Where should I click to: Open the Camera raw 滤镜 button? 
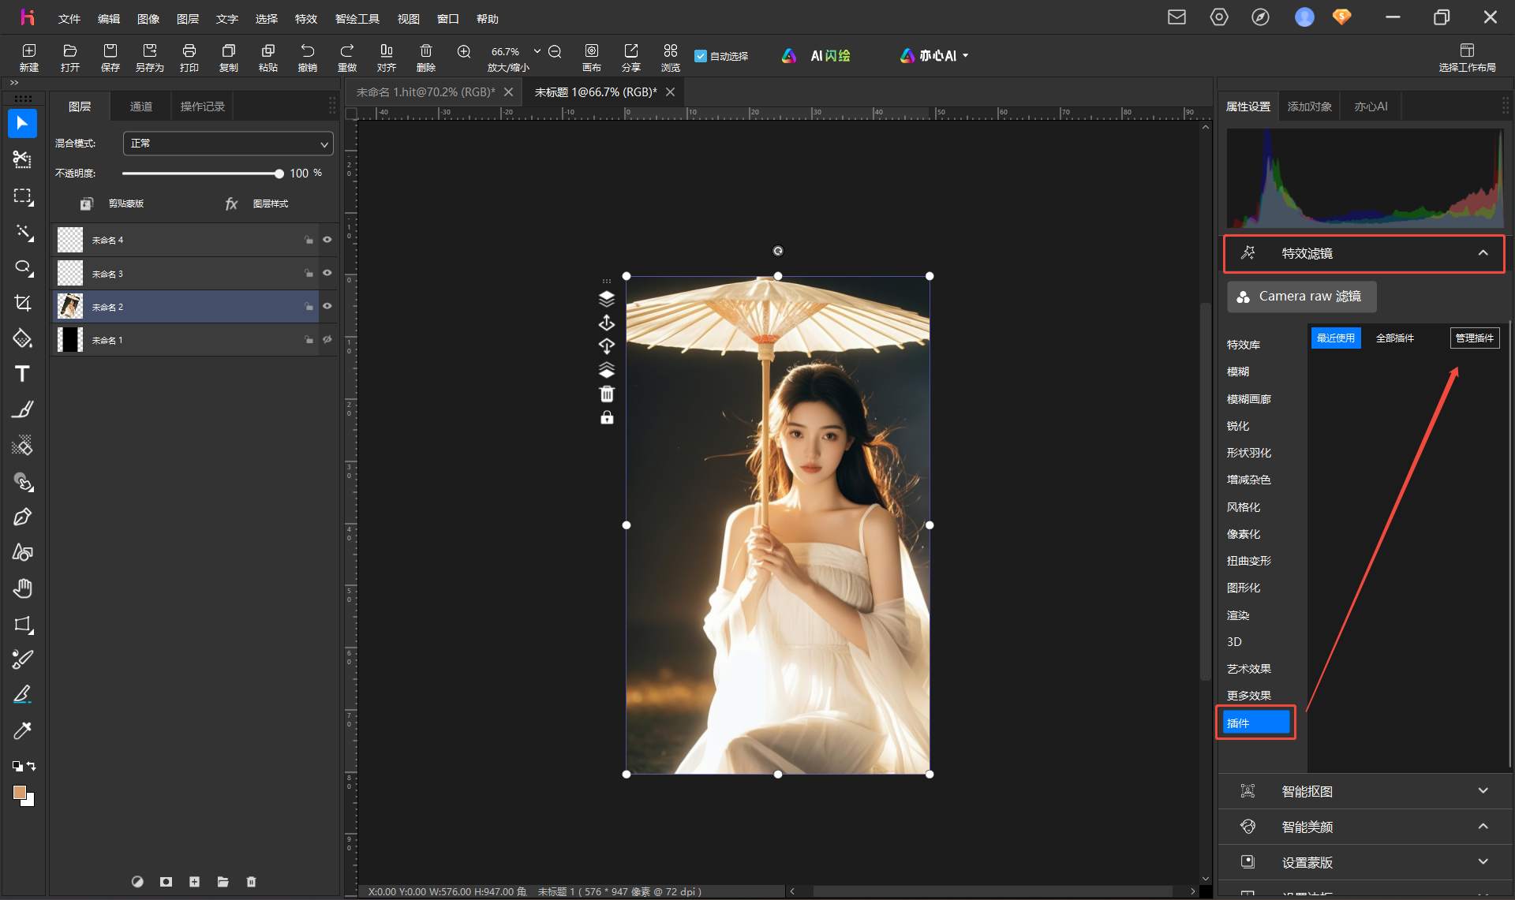click(1302, 297)
